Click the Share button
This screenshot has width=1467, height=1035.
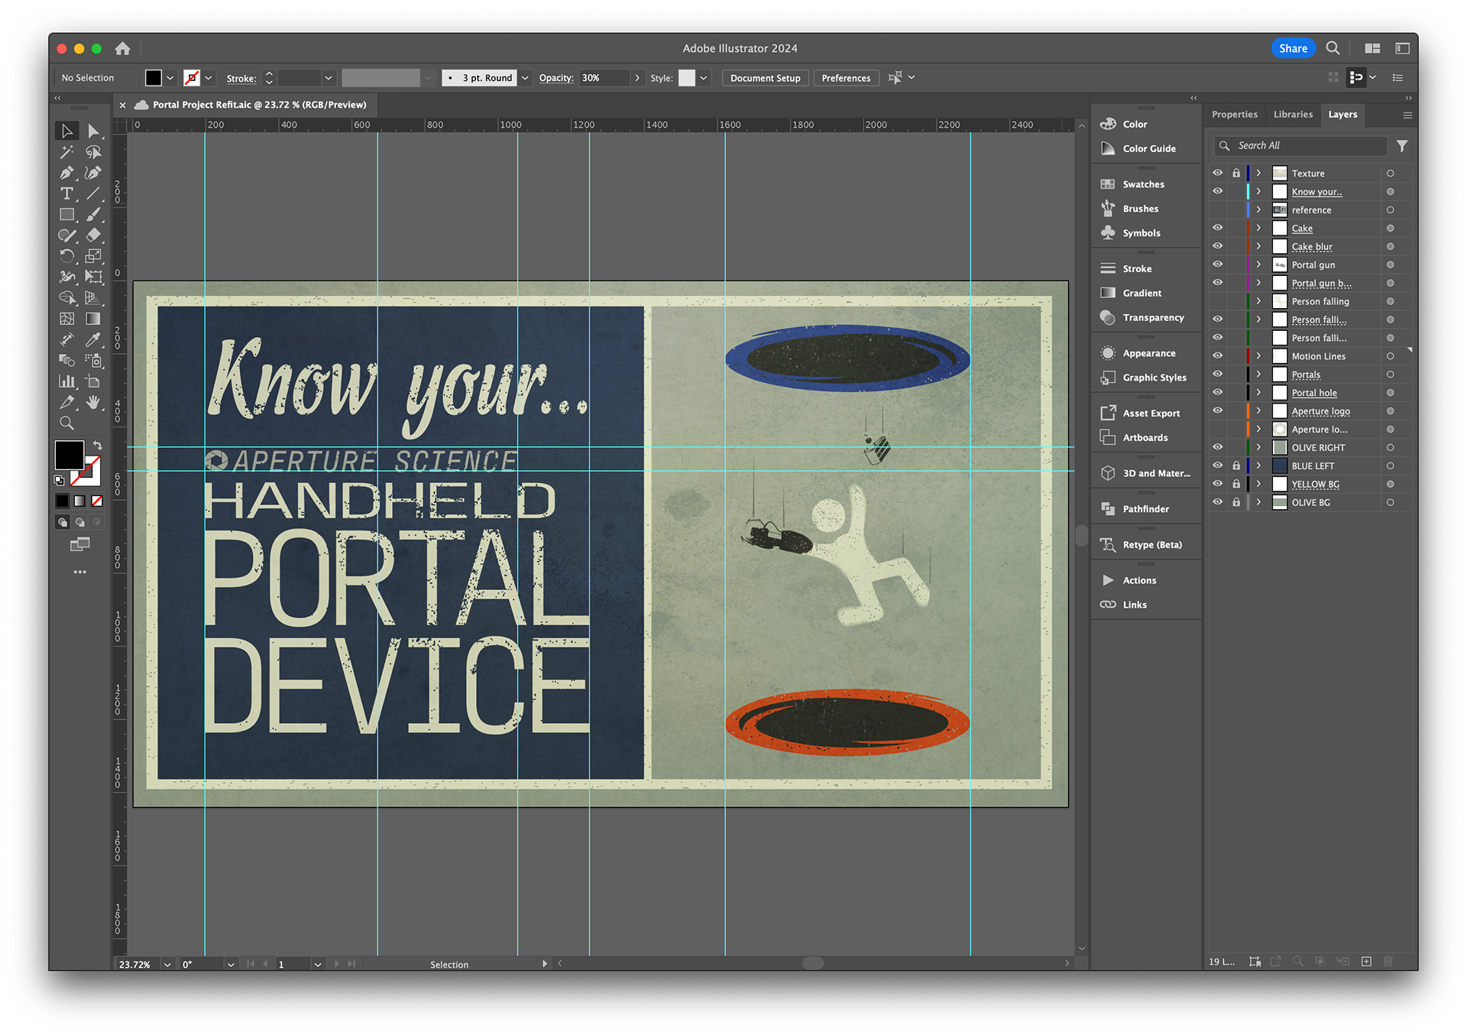1293,48
